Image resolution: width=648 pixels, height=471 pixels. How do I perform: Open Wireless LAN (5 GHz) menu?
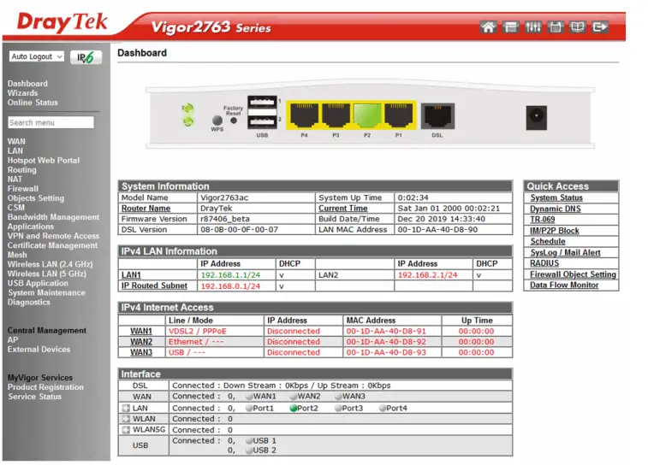pos(47,274)
